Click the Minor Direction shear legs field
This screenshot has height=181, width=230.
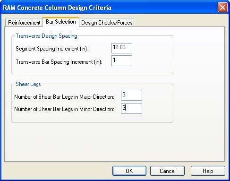click(x=131, y=108)
